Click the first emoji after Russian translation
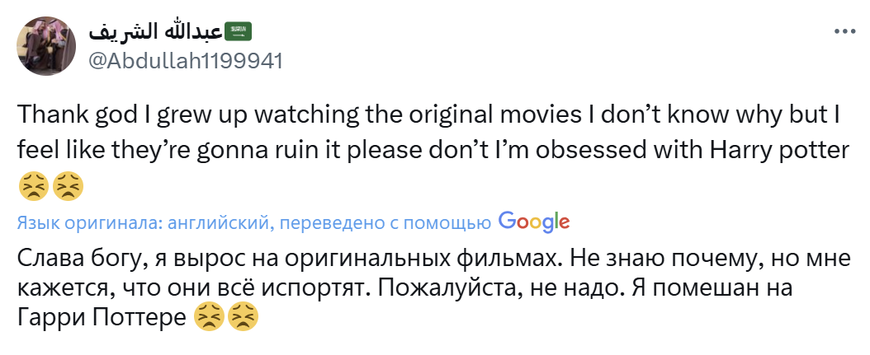Screen dimensions: 870x355 tap(207, 316)
